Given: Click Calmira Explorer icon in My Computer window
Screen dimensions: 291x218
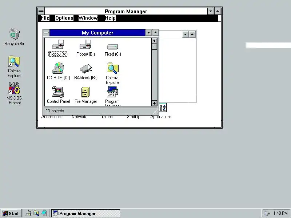Looking at the screenshot, I should 113,68.
